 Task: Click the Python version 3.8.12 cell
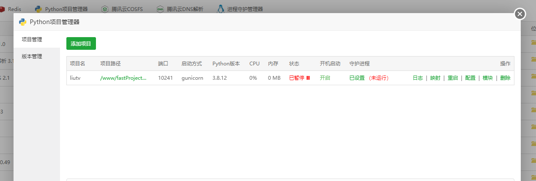220,78
